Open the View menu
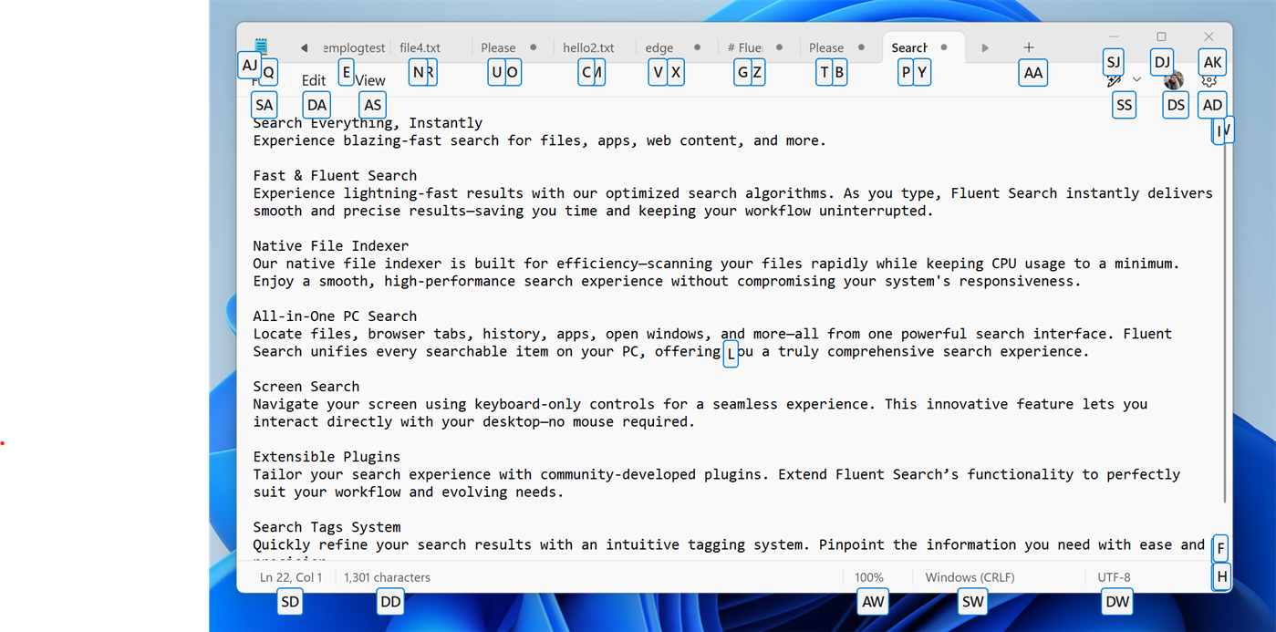Viewport: 1276px width, 632px height. (372, 80)
